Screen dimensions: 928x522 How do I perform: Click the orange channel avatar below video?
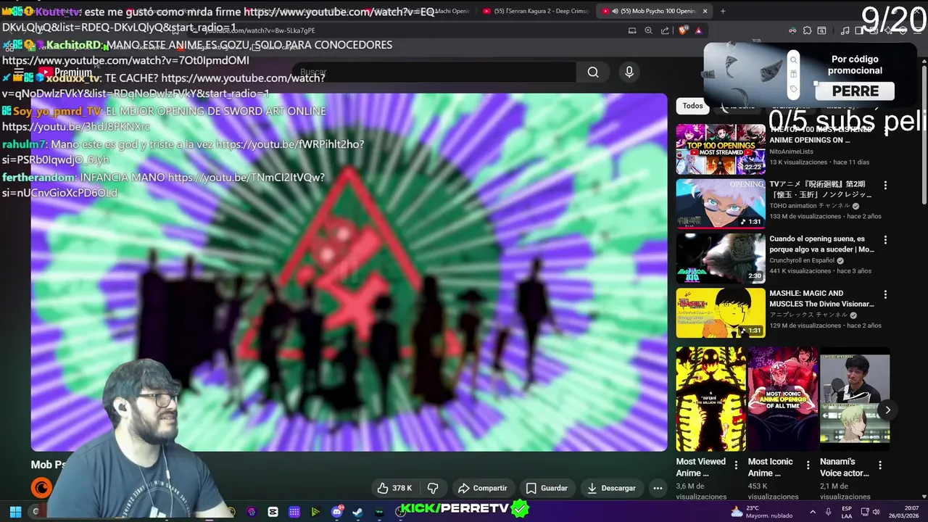coord(41,488)
